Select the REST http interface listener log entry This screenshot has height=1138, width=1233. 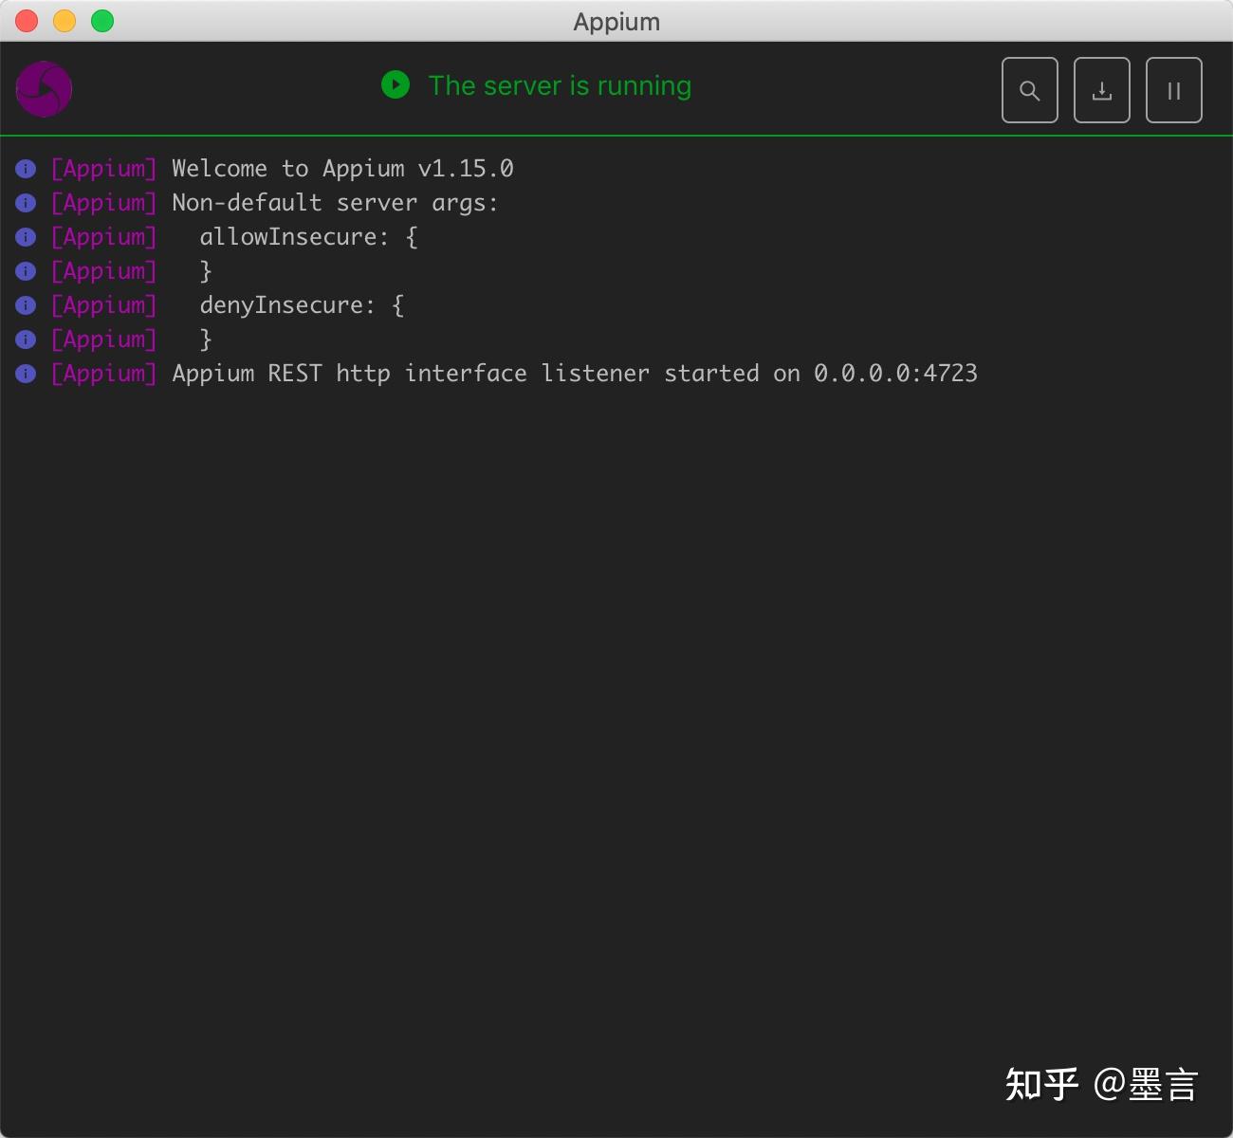point(574,373)
